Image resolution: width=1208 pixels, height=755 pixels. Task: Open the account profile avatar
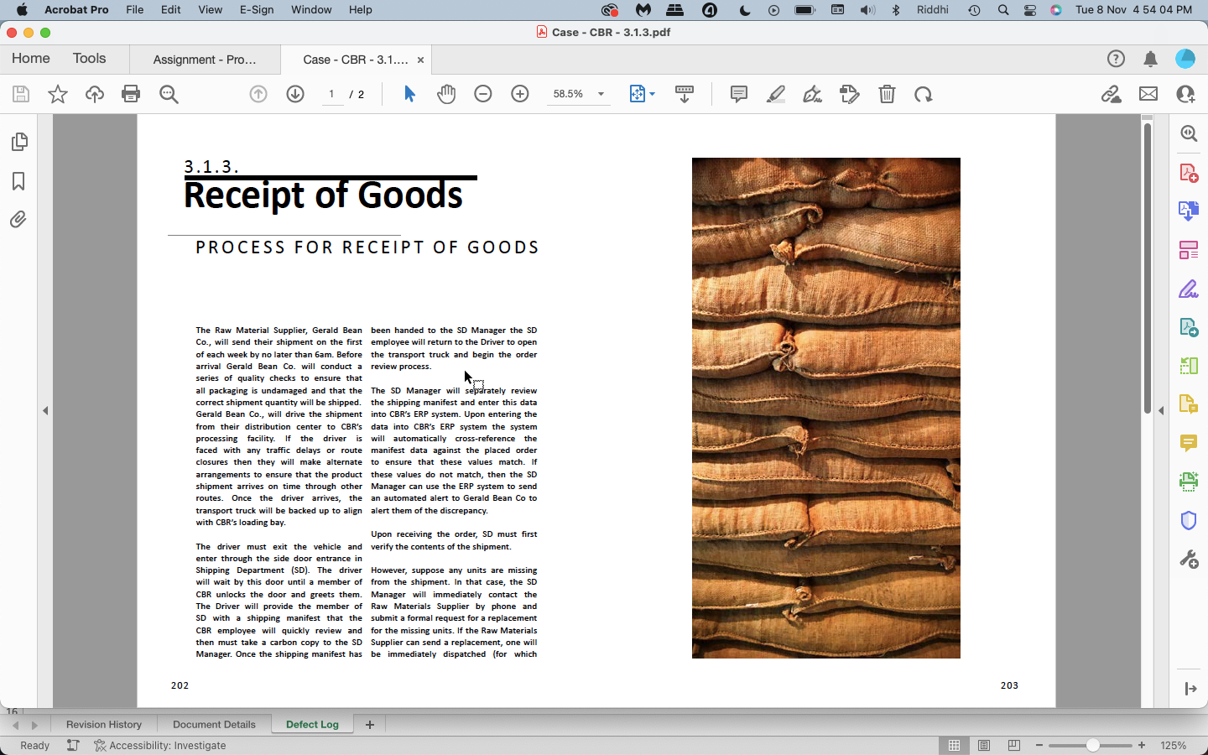[x=1185, y=59]
